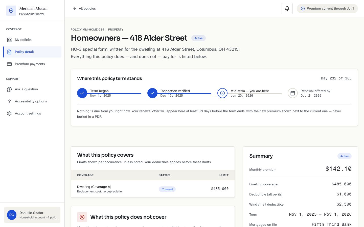This screenshot has width=364, height=227.
Task: Click the Meridian Mutual shield logo
Action: (11, 11)
